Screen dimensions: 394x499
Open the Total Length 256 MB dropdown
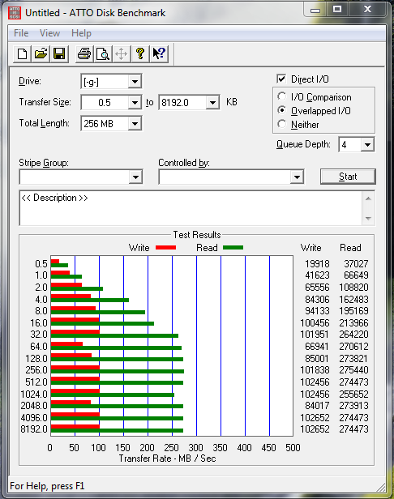(112, 123)
